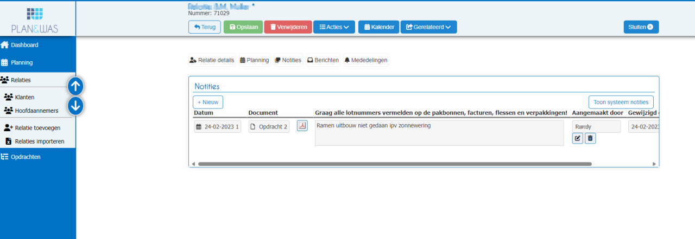Click the scrollbar's right arrow
The width and height of the screenshot is (695, 239).
coord(654,164)
